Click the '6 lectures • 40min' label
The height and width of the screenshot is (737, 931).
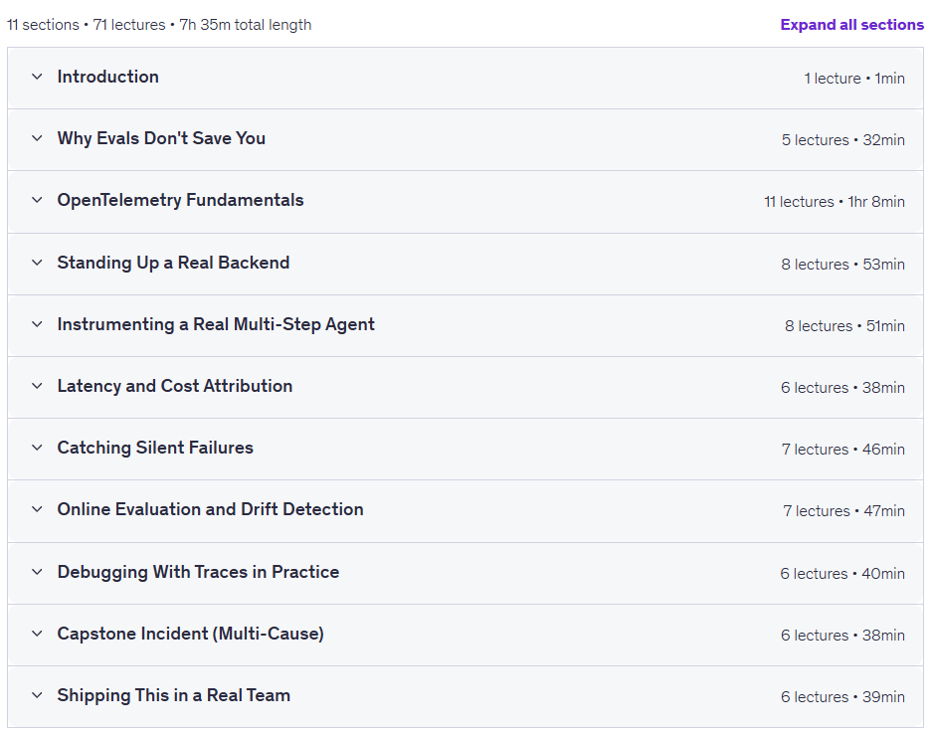(842, 574)
